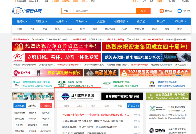Open the 微门户 navigation dropdown
Viewport: 196px width, 134px height.
180,21
